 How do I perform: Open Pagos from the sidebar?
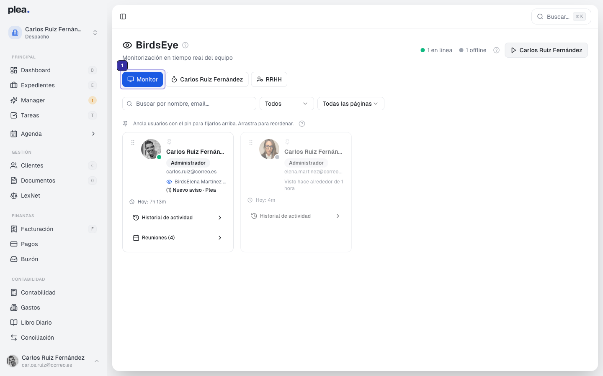click(x=54, y=244)
